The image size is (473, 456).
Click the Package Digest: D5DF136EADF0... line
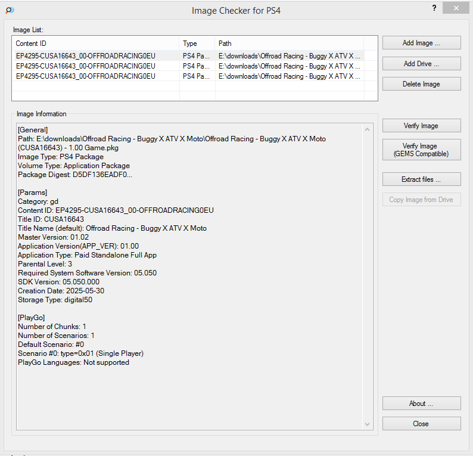tap(75, 175)
